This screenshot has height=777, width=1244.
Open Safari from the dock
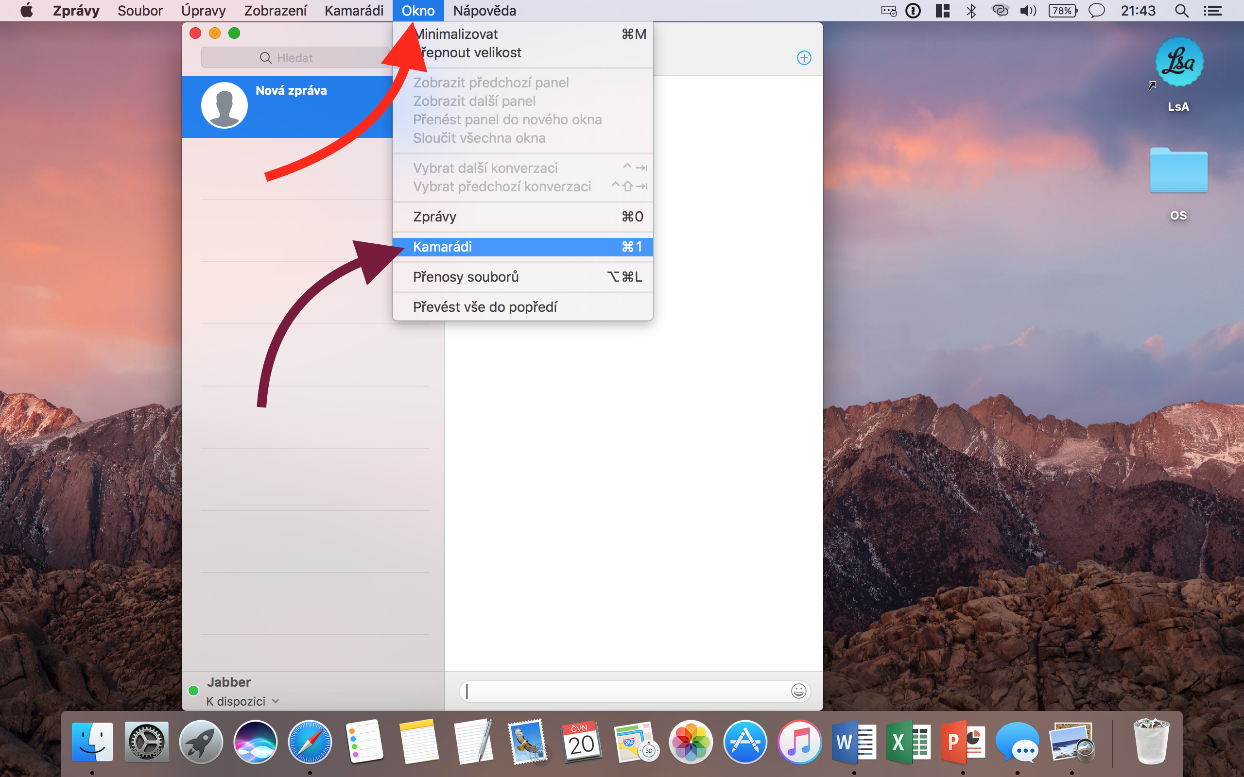coord(310,742)
